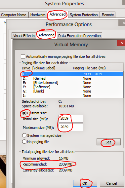Click the Minimum allowed 16 MB value

(x=63, y=158)
